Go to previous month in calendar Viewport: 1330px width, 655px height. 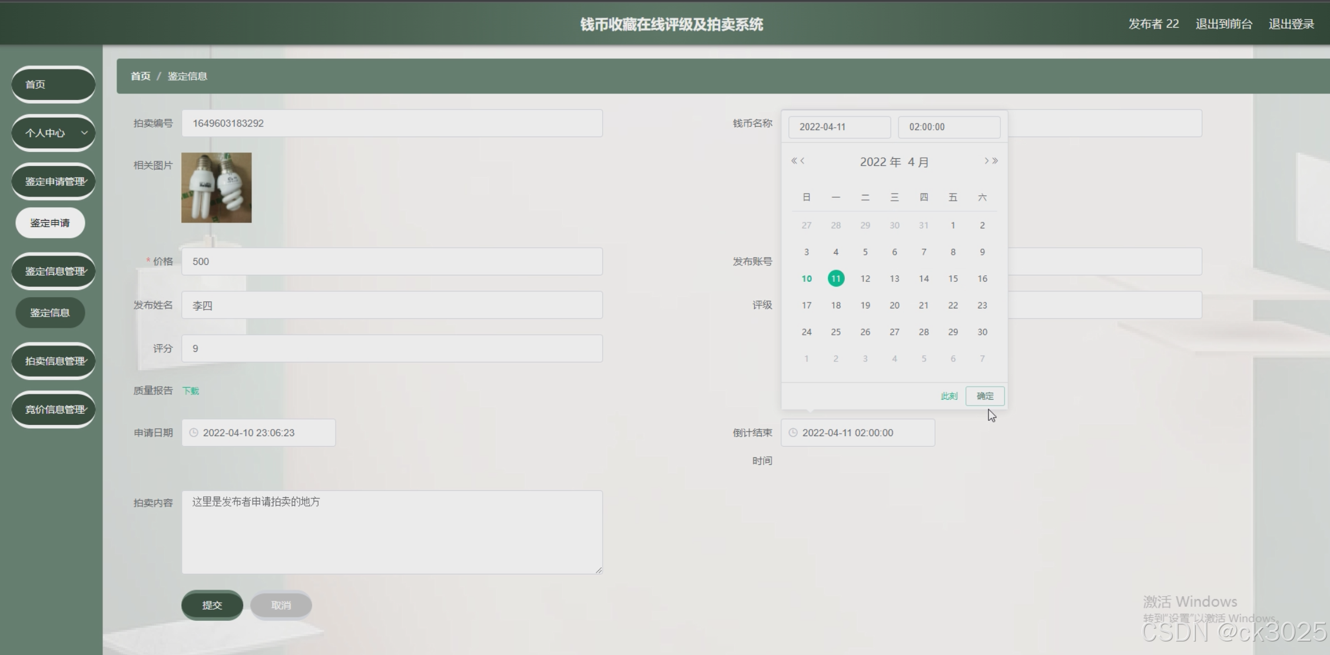(x=802, y=161)
